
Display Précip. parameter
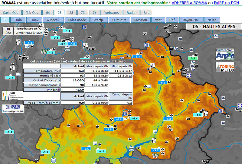[99, 20]
